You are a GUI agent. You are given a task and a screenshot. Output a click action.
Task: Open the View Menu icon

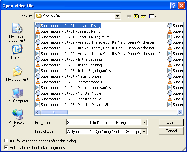click(x=152, y=16)
